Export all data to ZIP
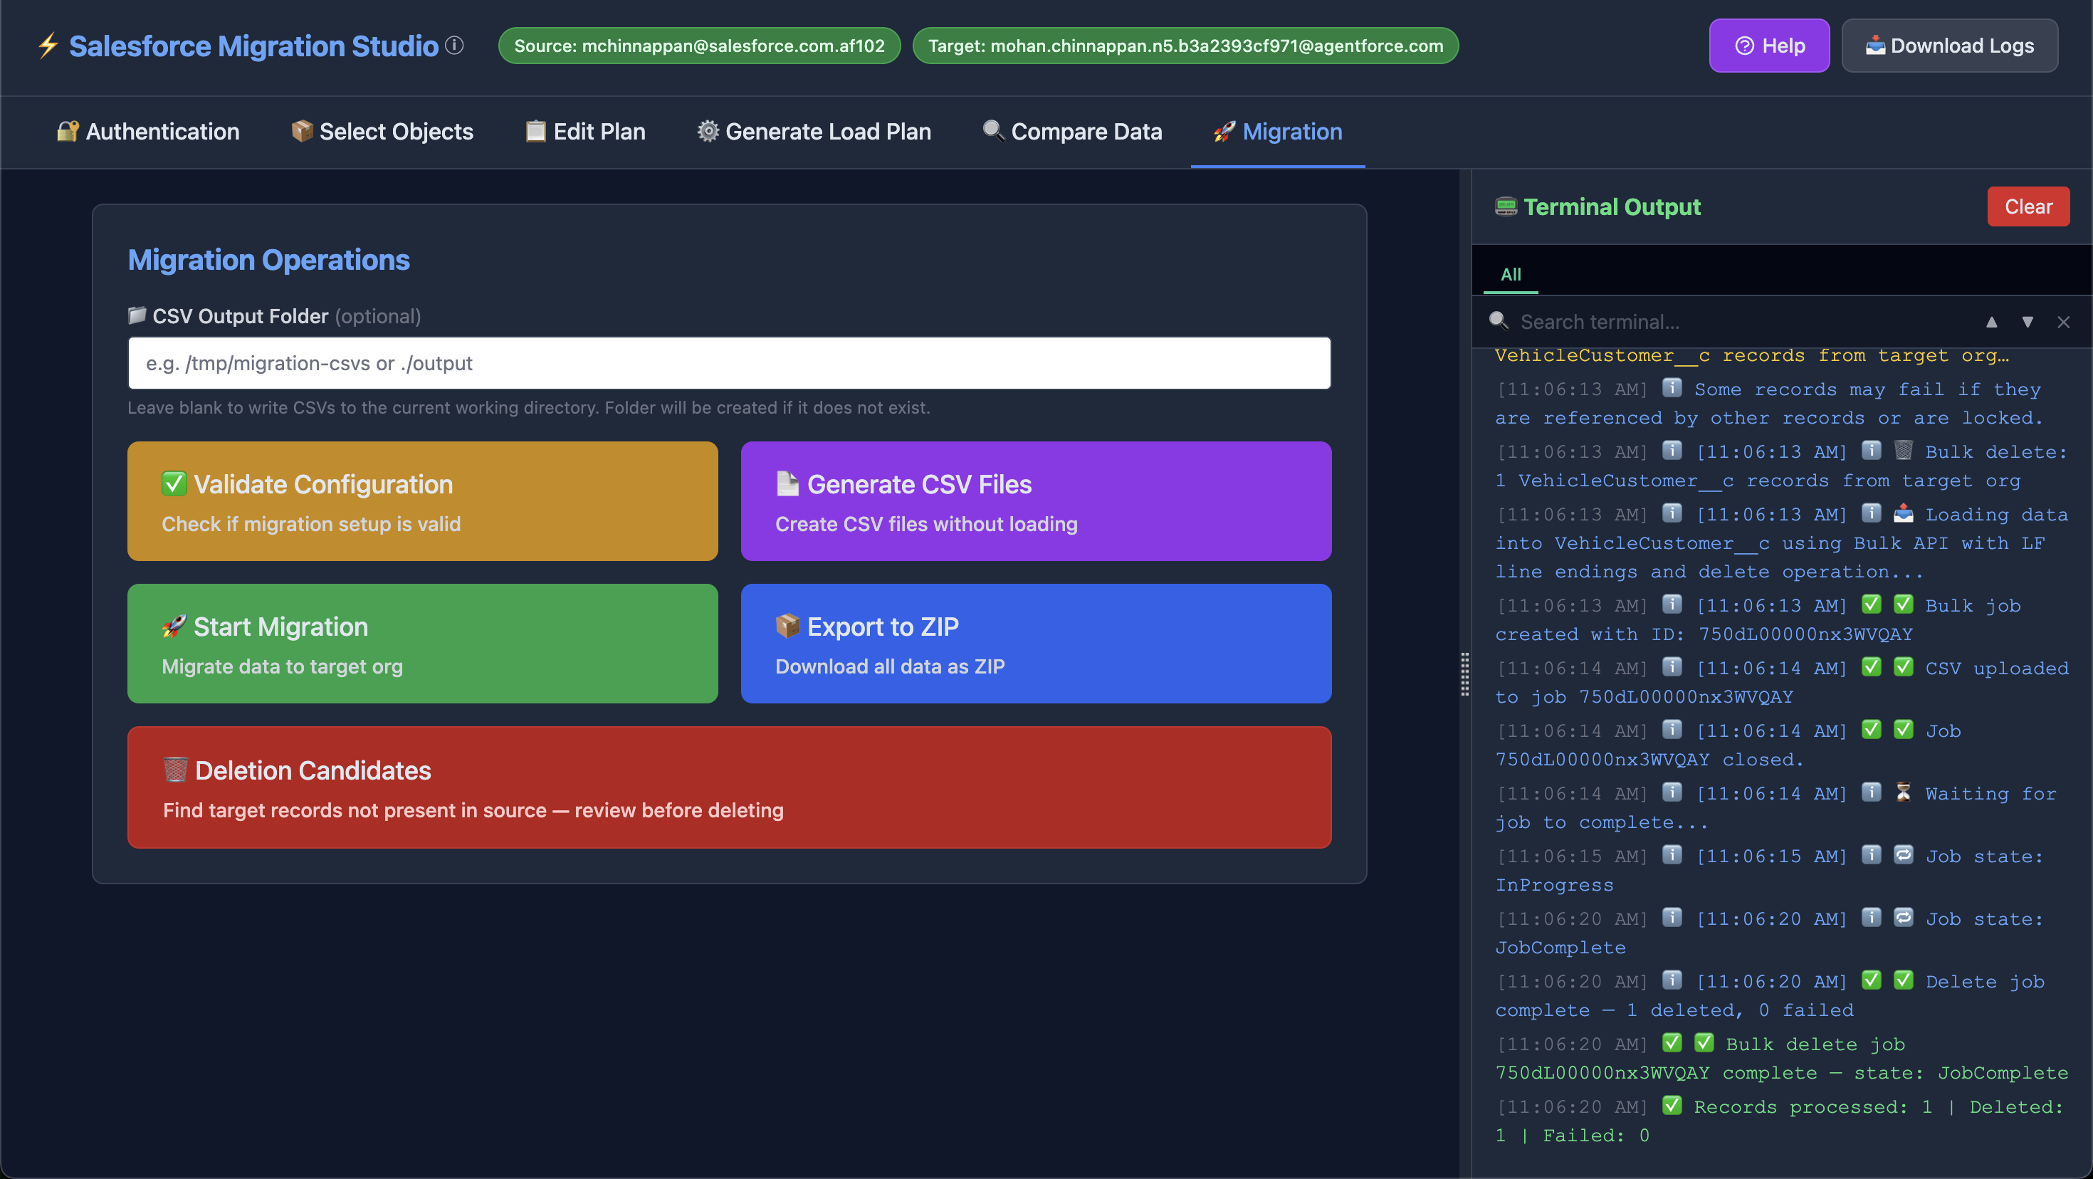The image size is (2093, 1179). point(1036,644)
